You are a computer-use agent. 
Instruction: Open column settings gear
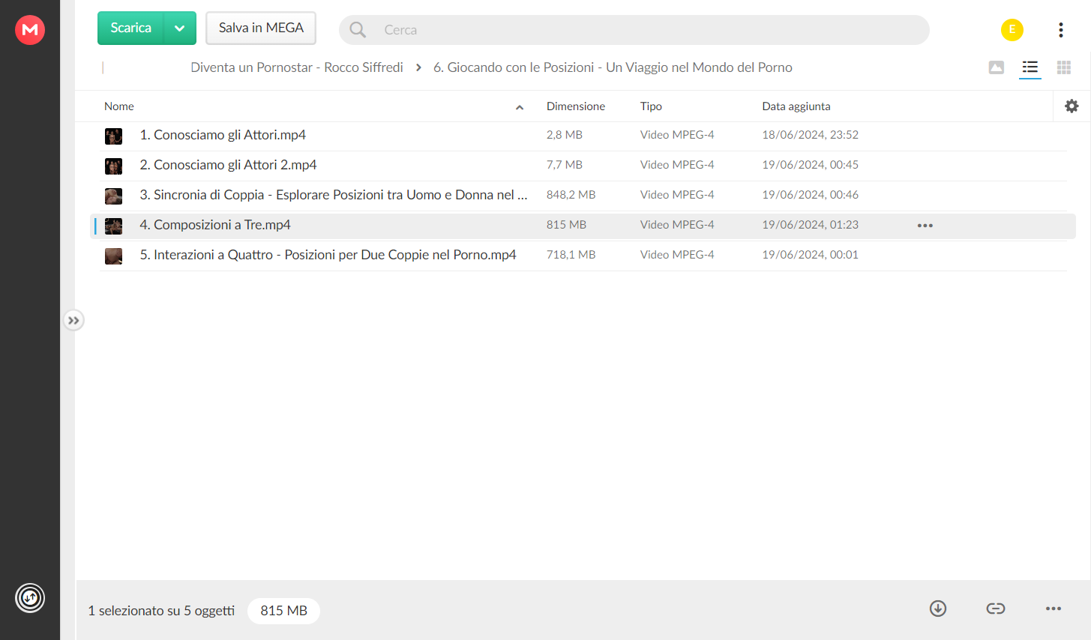click(1072, 106)
